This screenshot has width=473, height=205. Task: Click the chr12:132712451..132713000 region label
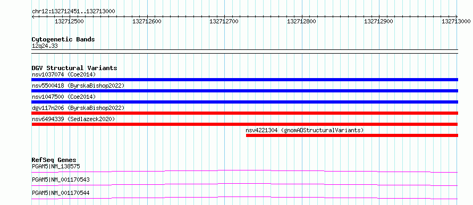(x=73, y=11)
